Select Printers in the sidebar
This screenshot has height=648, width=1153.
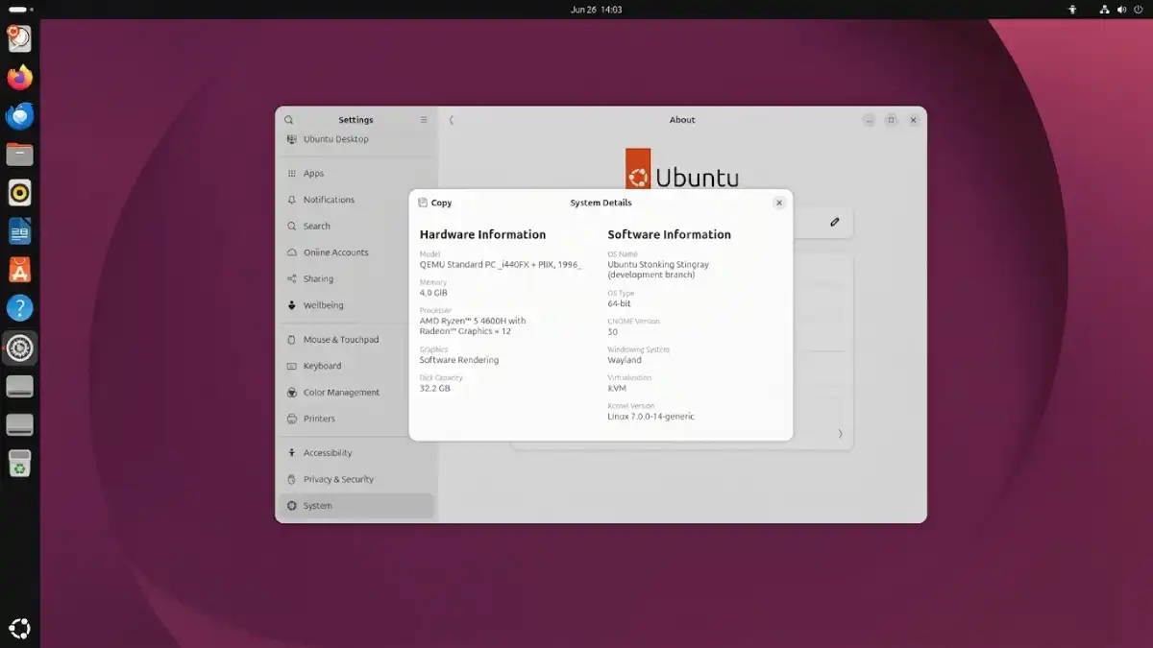click(356, 419)
